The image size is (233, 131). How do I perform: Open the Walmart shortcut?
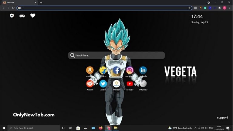point(116,84)
